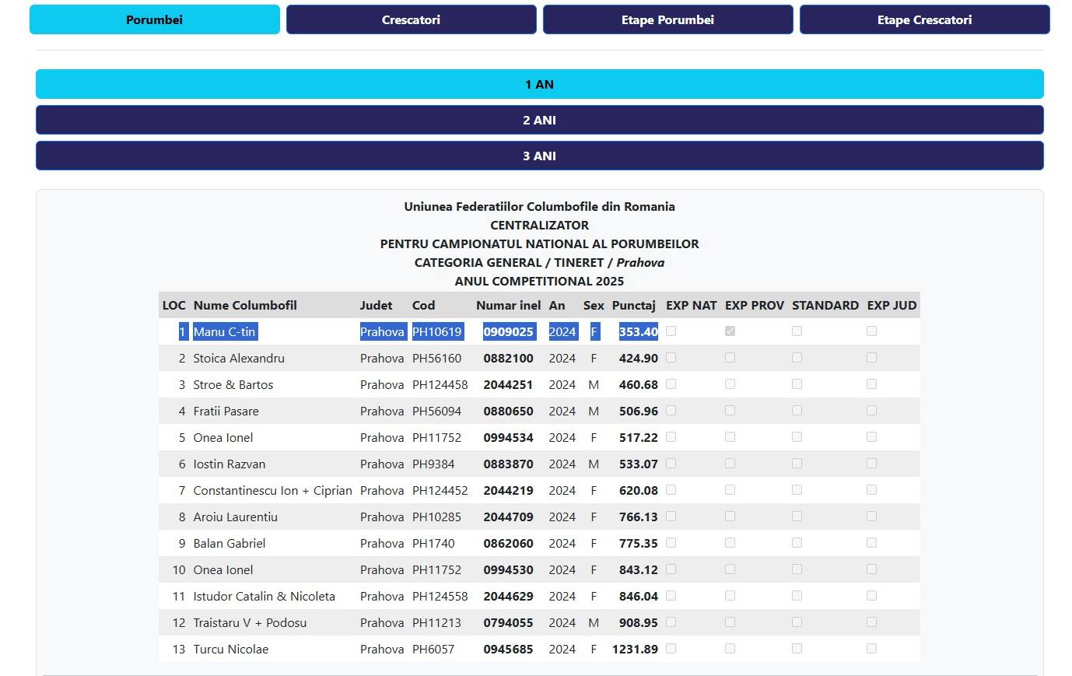Viewport: 1072px width, 676px height.
Task: Expand the 2 ANI section
Action: (539, 121)
